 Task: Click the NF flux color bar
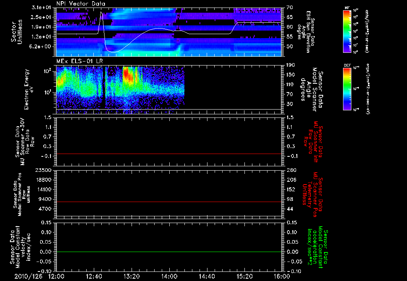[347, 31]
